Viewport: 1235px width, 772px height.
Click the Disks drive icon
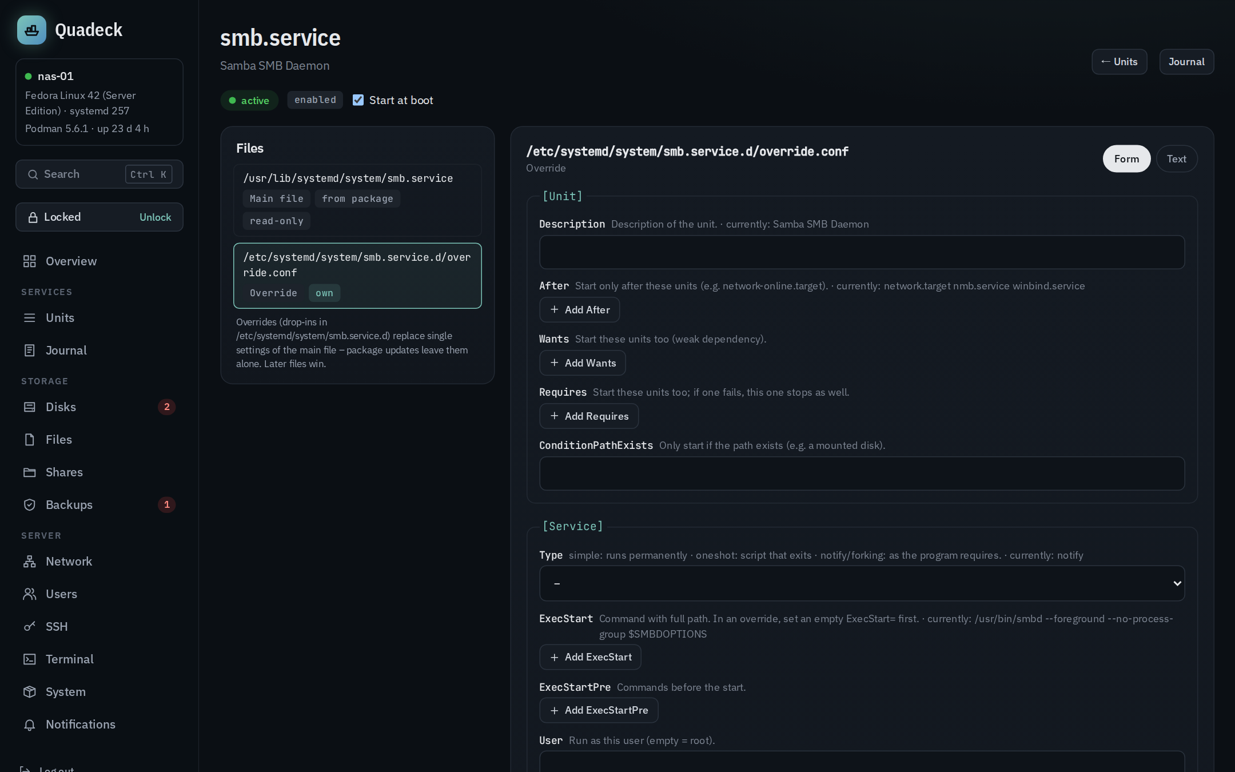pos(30,407)
